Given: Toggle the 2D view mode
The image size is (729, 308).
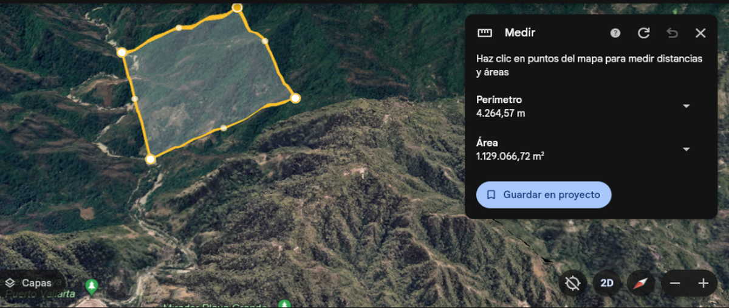Looking at the screenshot, I should pos(606,283).
